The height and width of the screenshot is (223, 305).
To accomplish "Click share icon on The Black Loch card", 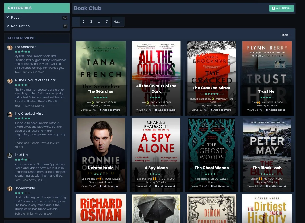I will tap(261, 186).
